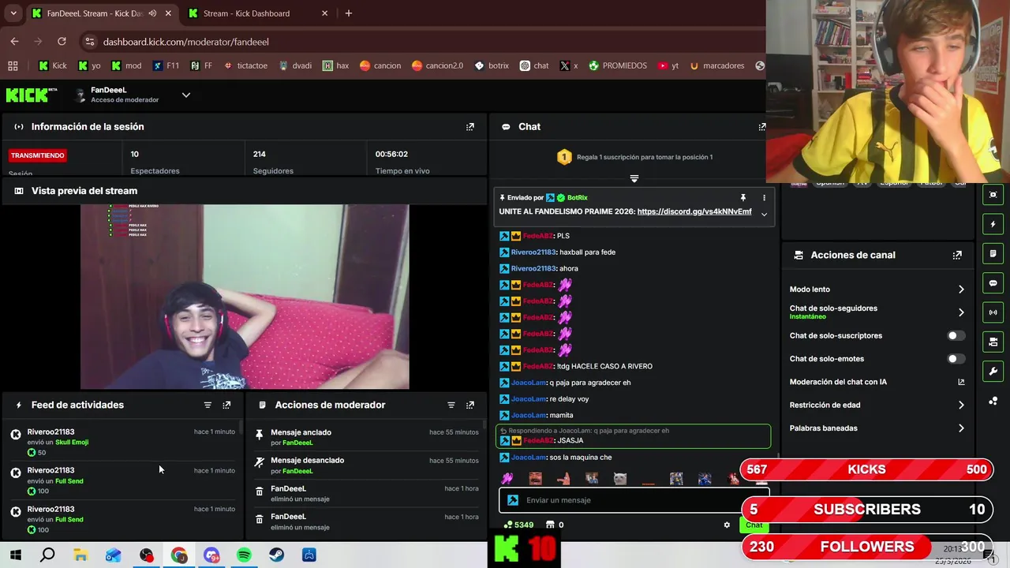Filter the Feed de actividades list
This screenshot has height=568, width=1010.
click(208, 405)
